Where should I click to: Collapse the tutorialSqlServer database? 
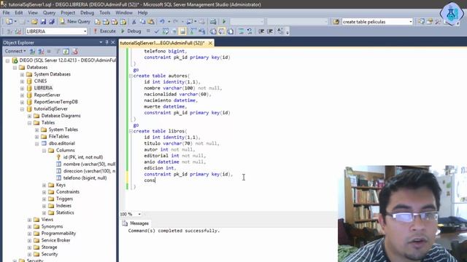coord(22,109)
